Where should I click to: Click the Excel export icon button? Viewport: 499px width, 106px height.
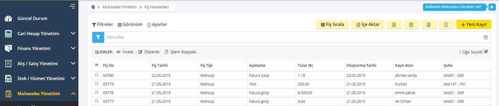click(x=429, y=24)
